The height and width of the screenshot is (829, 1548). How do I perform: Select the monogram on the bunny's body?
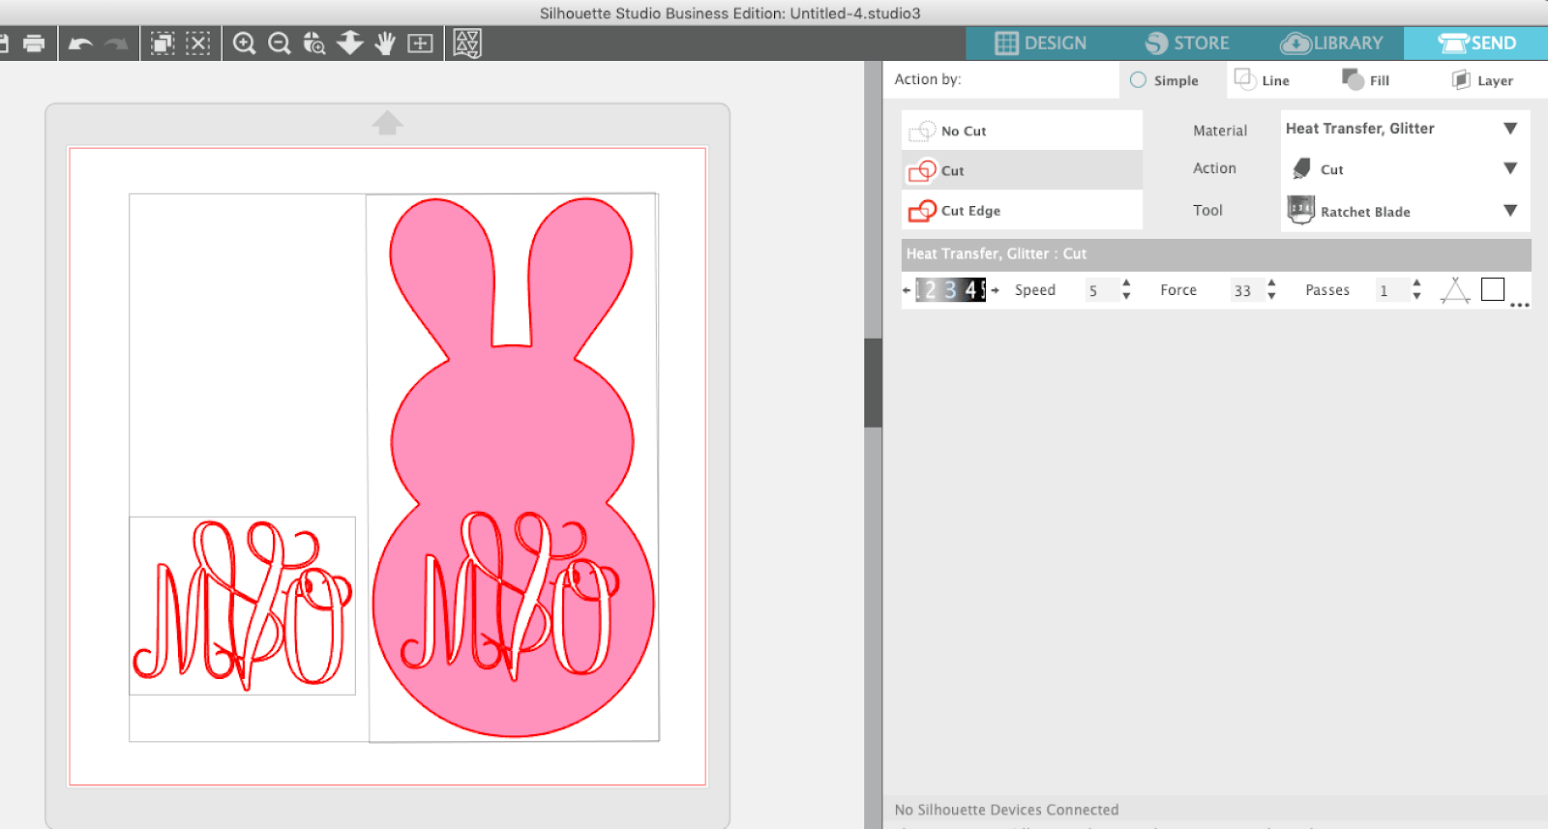(x=510, y=594)
